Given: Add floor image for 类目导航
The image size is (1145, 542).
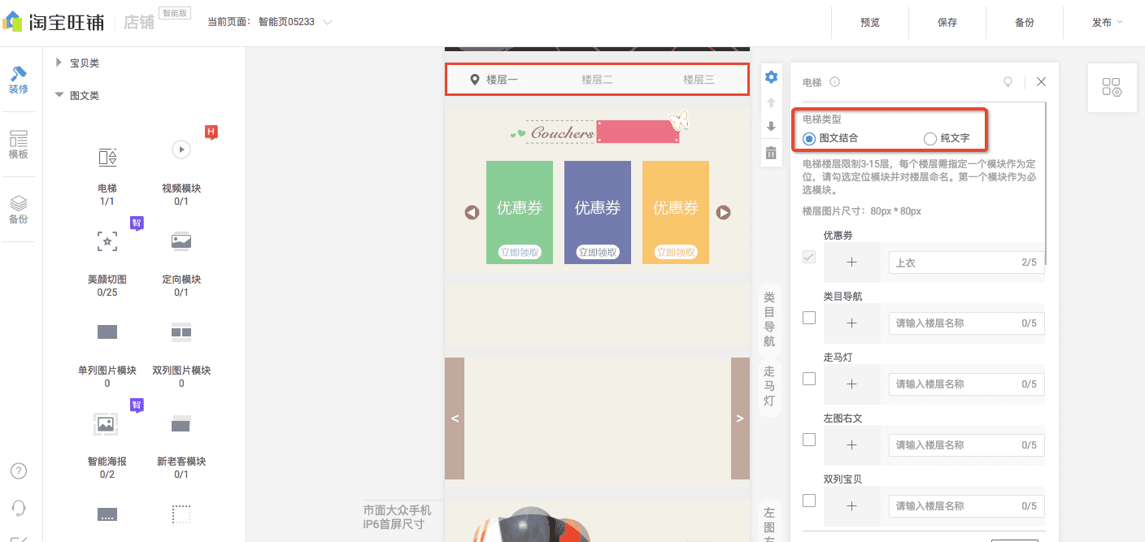Looking at the screenshot, I should [851, 323].
